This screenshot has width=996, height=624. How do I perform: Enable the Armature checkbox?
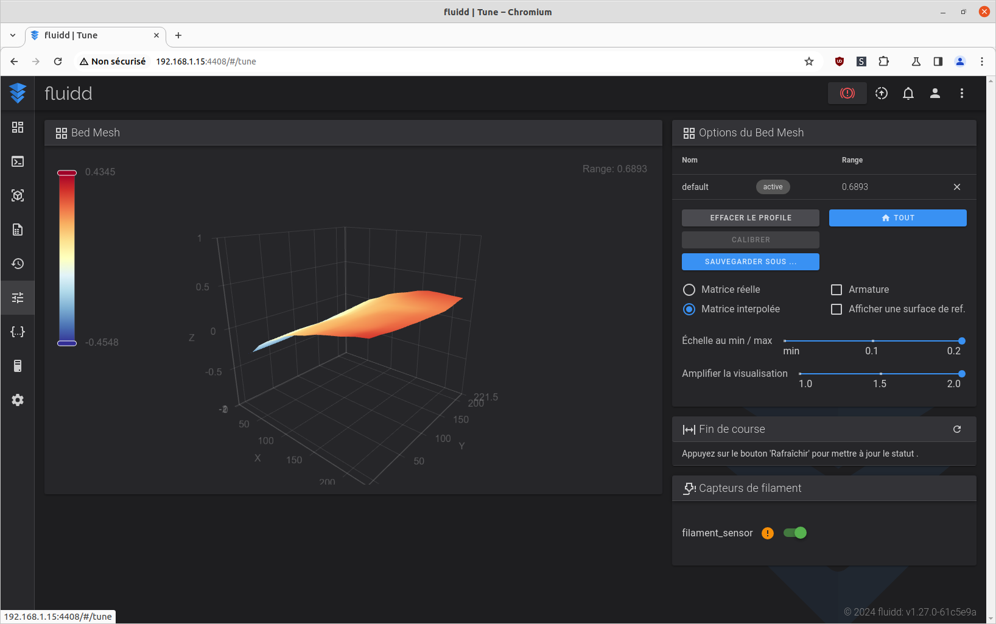coord(836,290)
